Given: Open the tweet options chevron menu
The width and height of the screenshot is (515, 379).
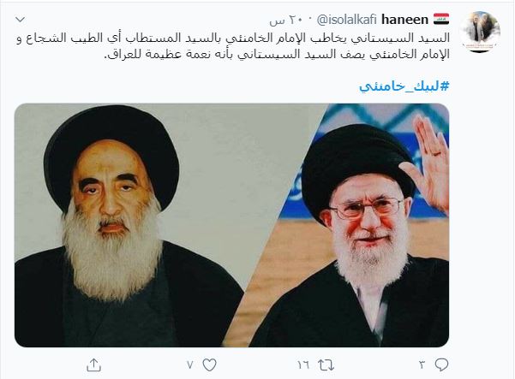Looking at the screenshot, I should [21, 20].
